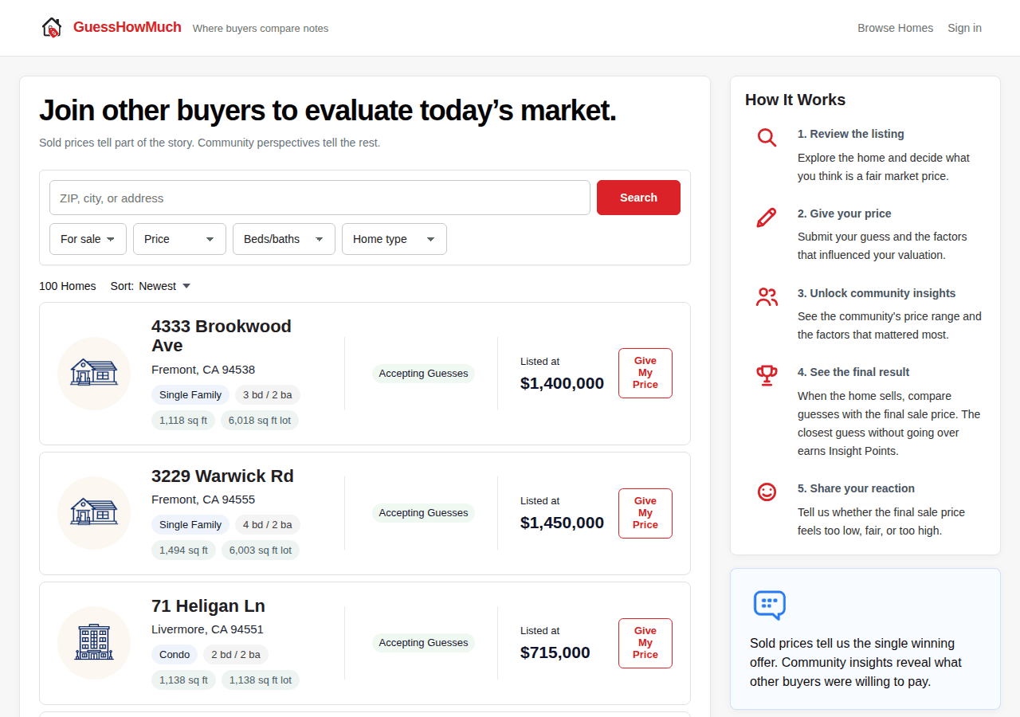This screenshot has height=717, width=1020.
Task: Click the 1,118 sq ft tag
Action: point(183,421)
